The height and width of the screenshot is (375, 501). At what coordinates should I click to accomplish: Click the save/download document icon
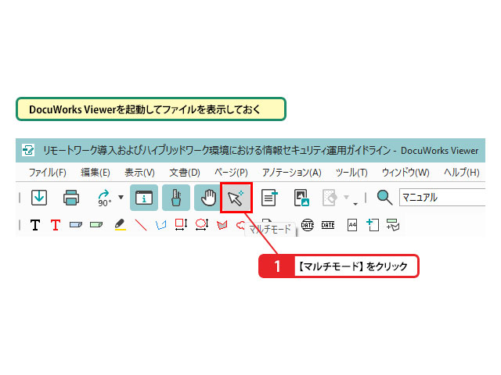(x=39, y=198)
